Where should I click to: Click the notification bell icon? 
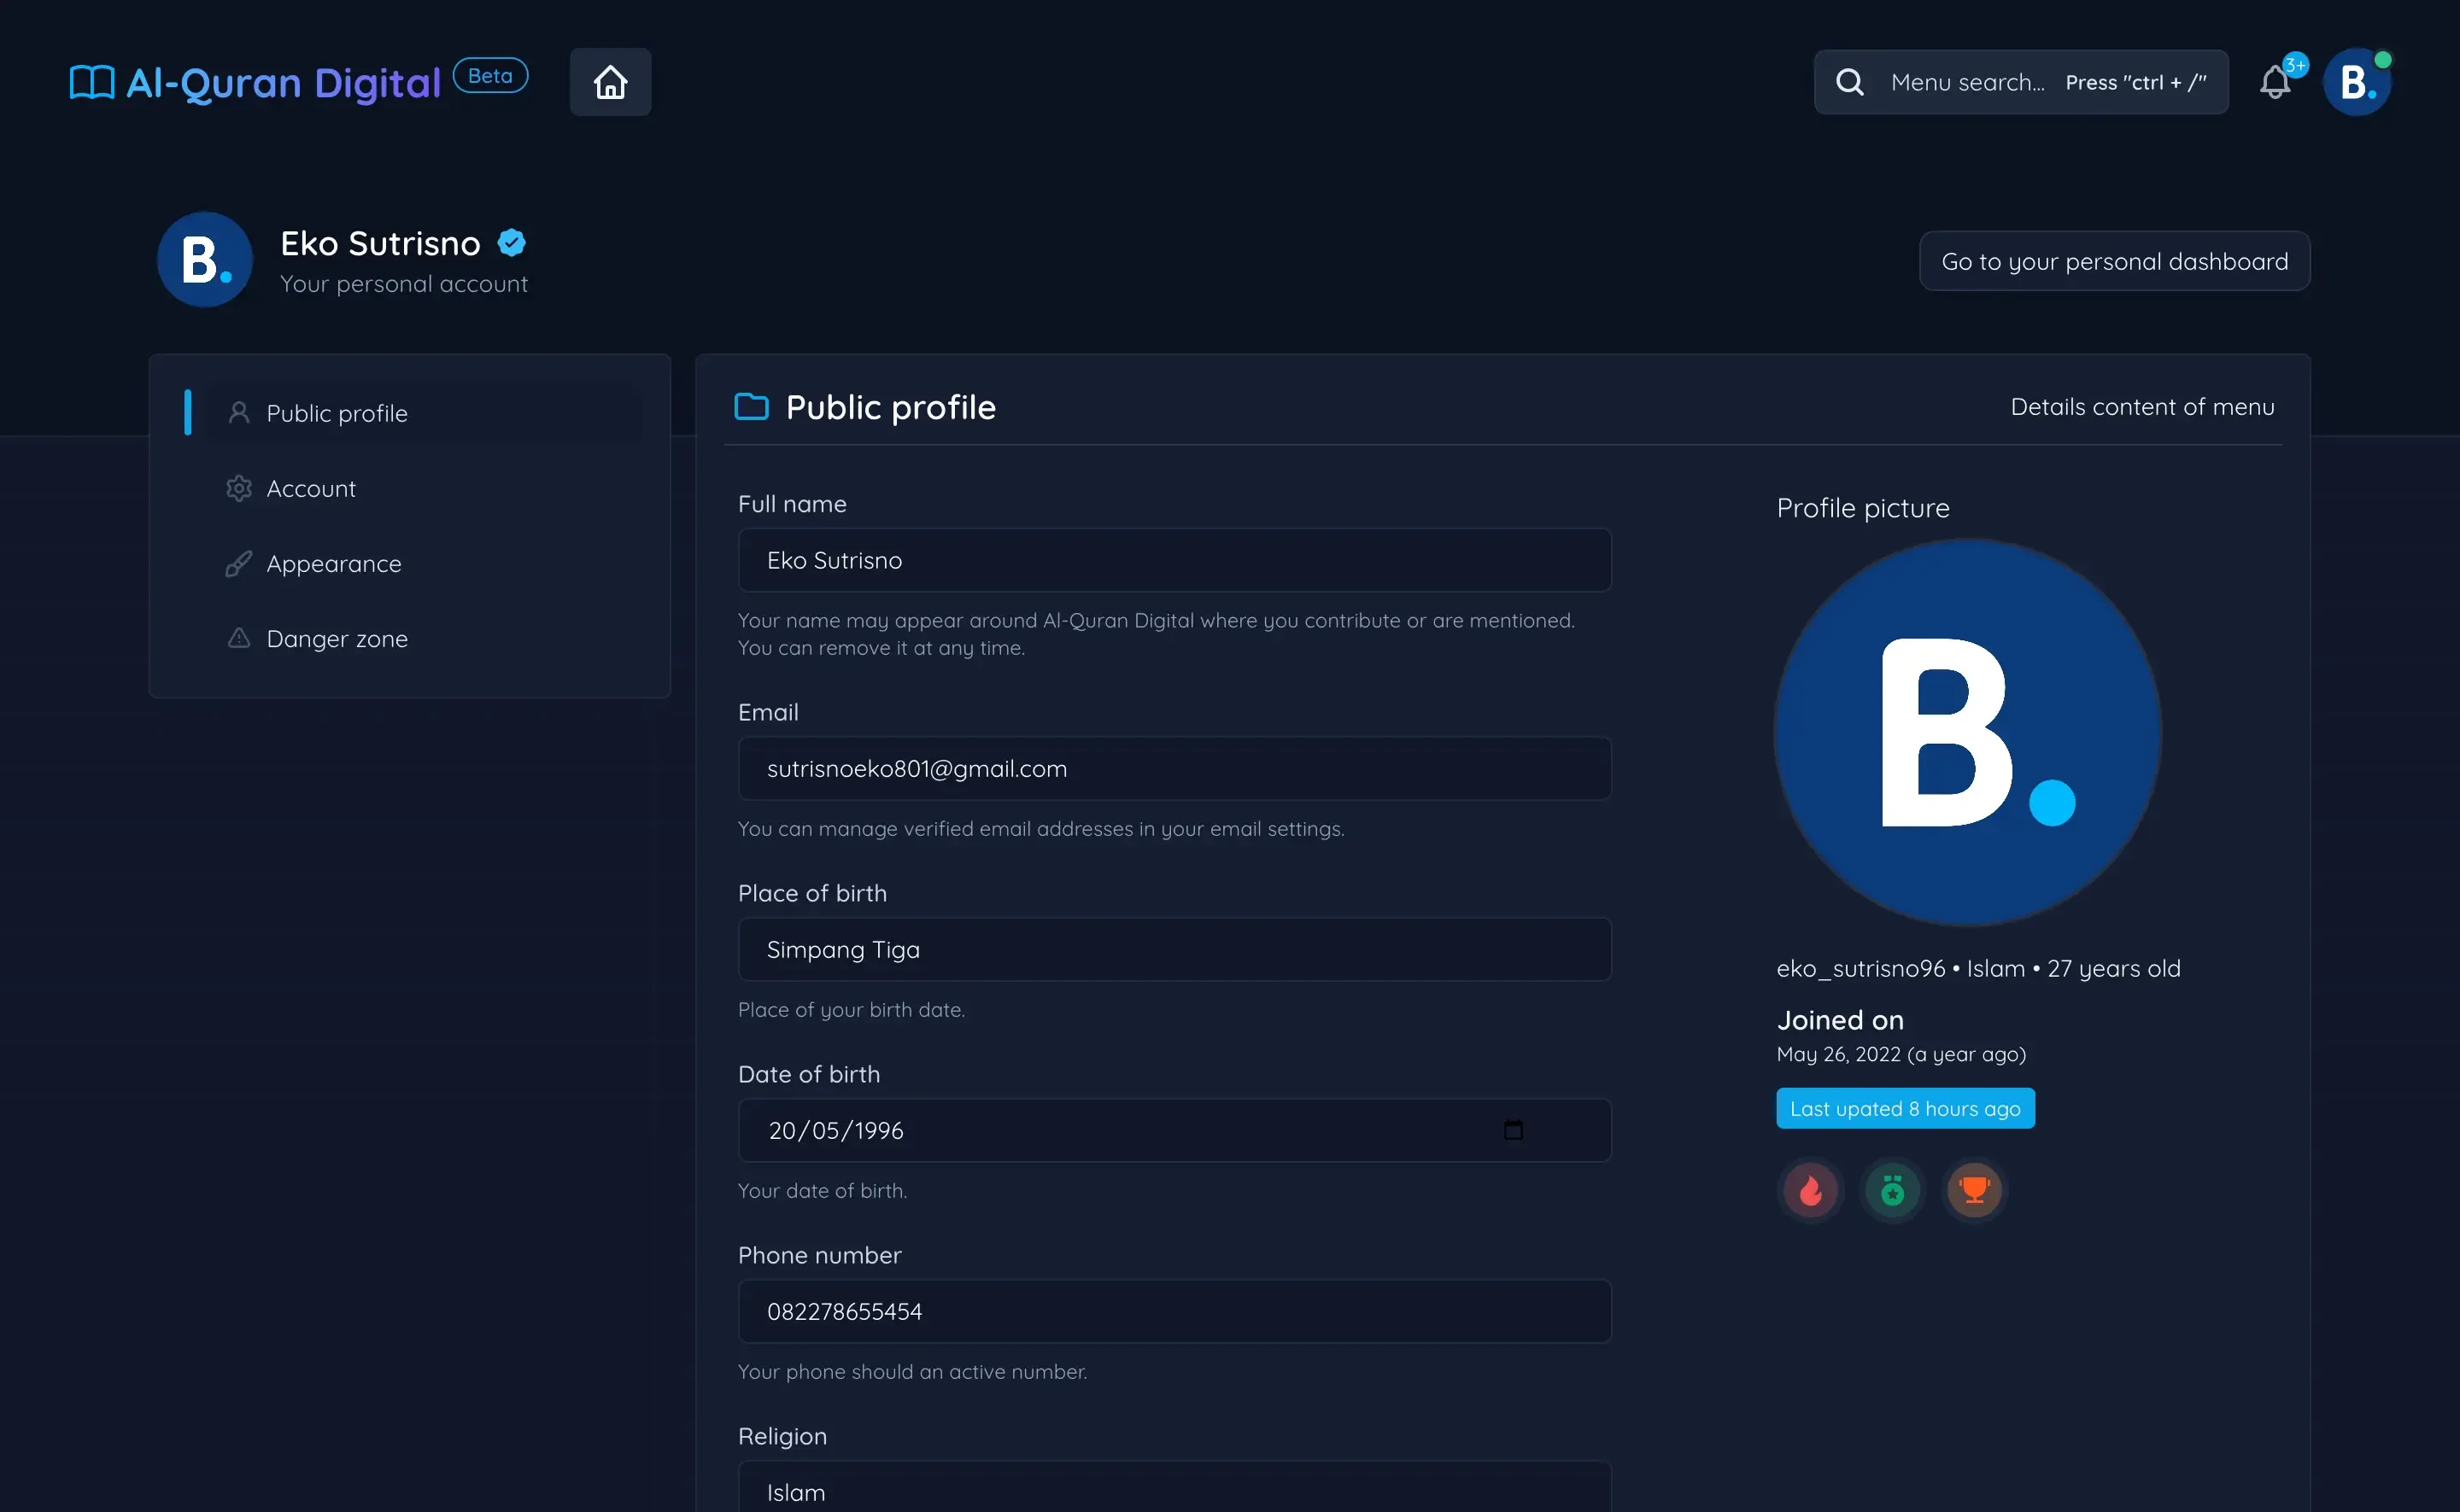[x=2275, y=79]
